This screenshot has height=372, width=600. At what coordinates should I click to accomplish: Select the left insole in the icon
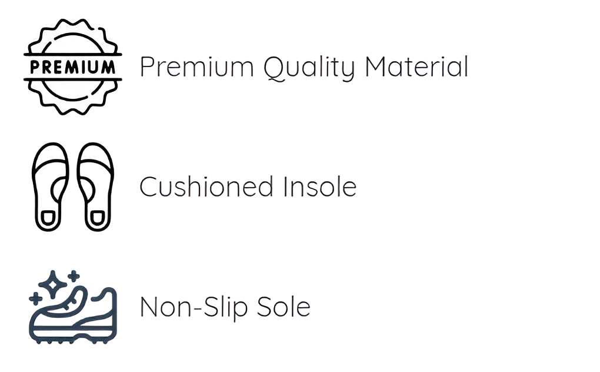(x=51, y=186)
